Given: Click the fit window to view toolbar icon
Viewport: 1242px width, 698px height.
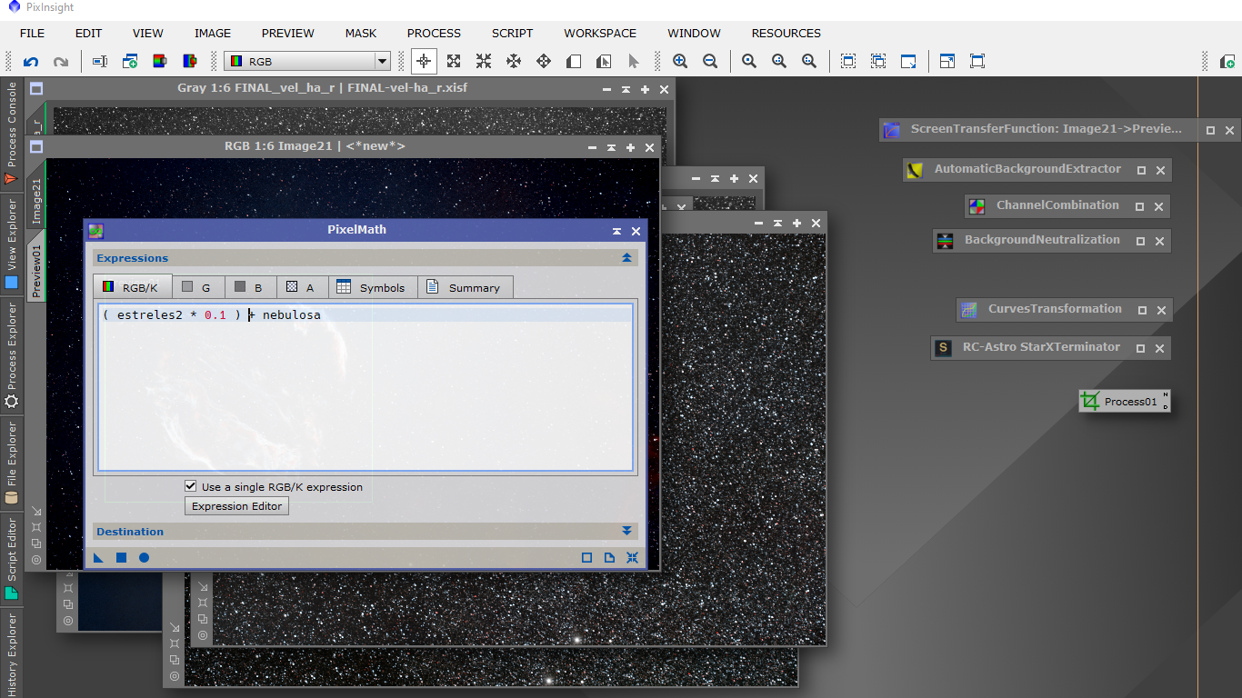Looking at the screenshot, I should 947,62.
